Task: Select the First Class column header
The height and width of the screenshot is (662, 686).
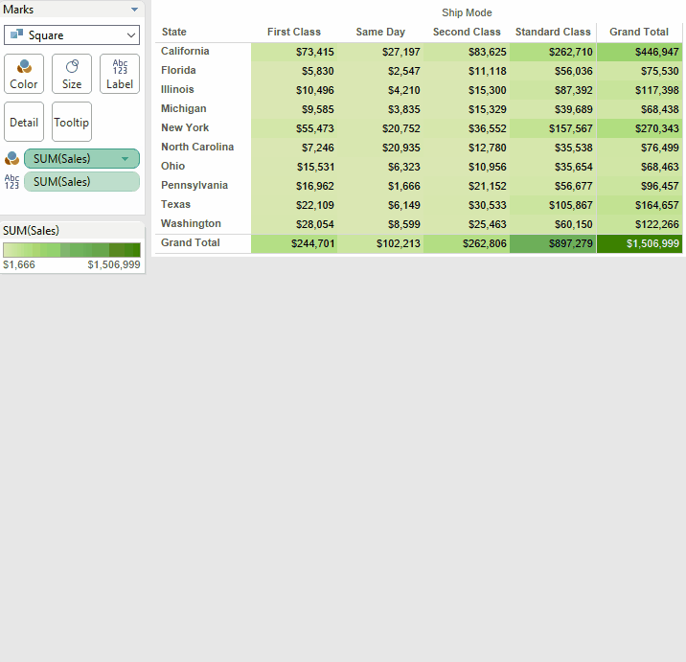Action: [294, 32]
